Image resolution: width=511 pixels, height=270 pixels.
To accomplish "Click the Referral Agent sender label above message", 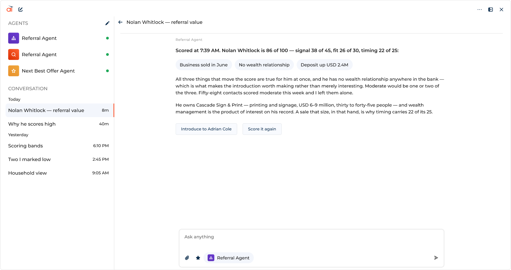I will click(189, 40).
